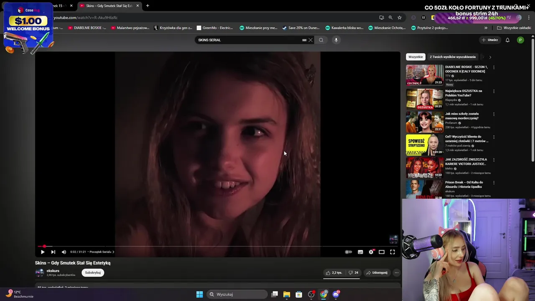Switch to theater mode view

point(382,252)
